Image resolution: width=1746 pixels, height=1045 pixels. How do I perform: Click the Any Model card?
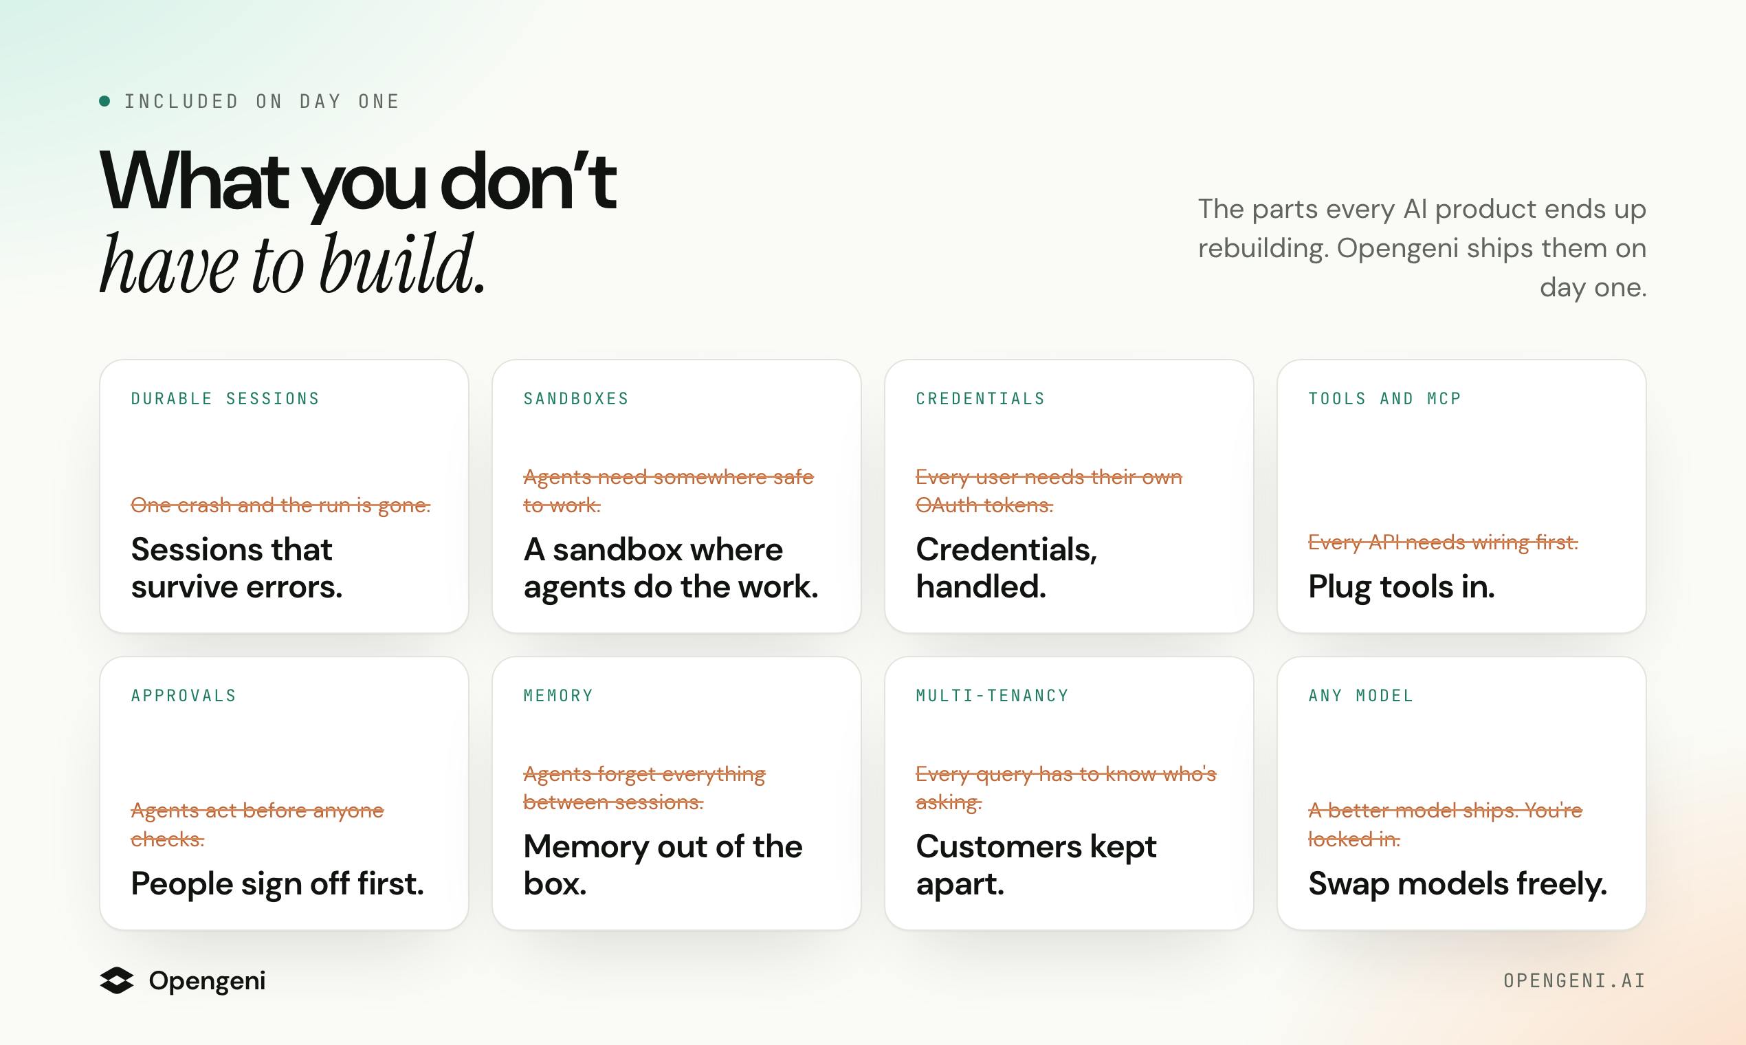[x=1461, y=793]
